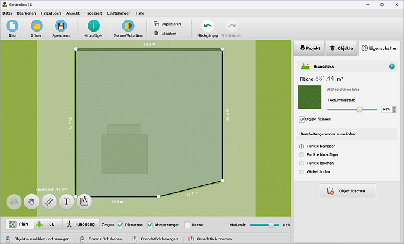Click the Texturmaßstab 65% input field

point(386,109)
